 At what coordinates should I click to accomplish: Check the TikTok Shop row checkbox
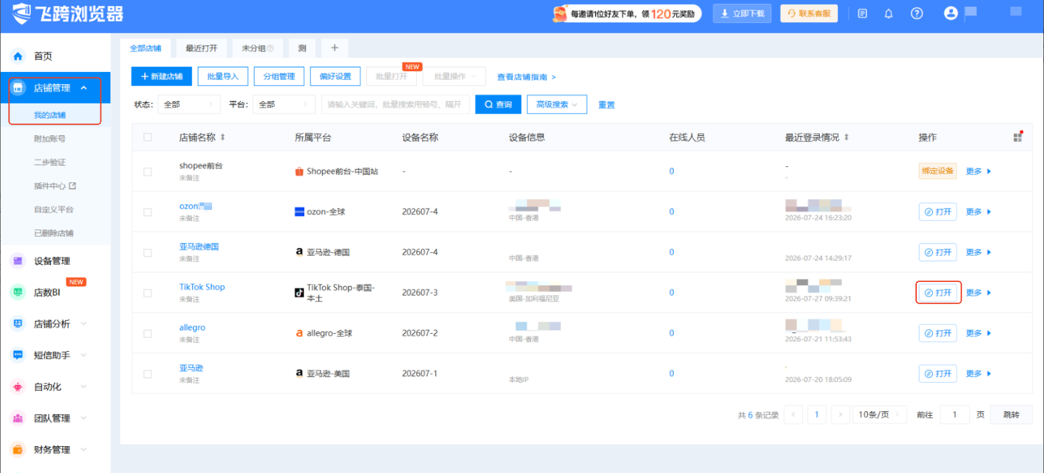(147, 293)
